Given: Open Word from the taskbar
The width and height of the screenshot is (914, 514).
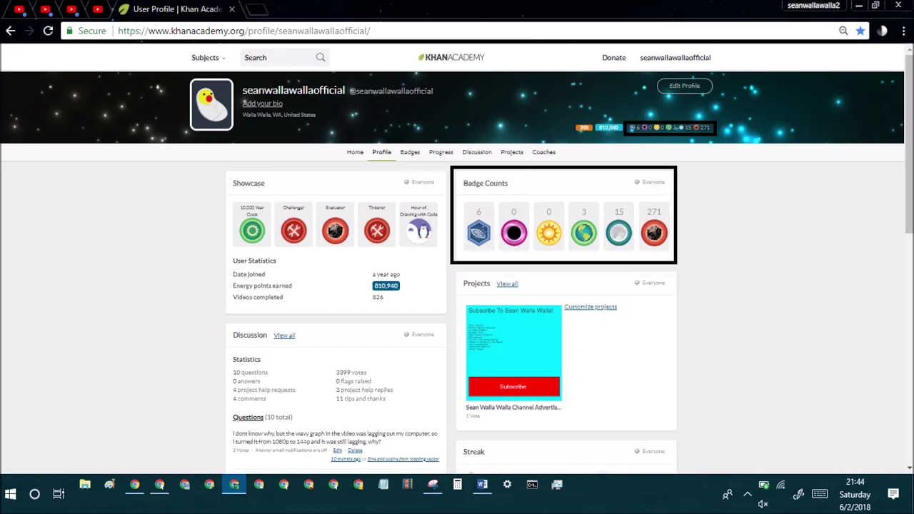Looking at the screenshot, I should pyautogui.click(x=483, y=485).
